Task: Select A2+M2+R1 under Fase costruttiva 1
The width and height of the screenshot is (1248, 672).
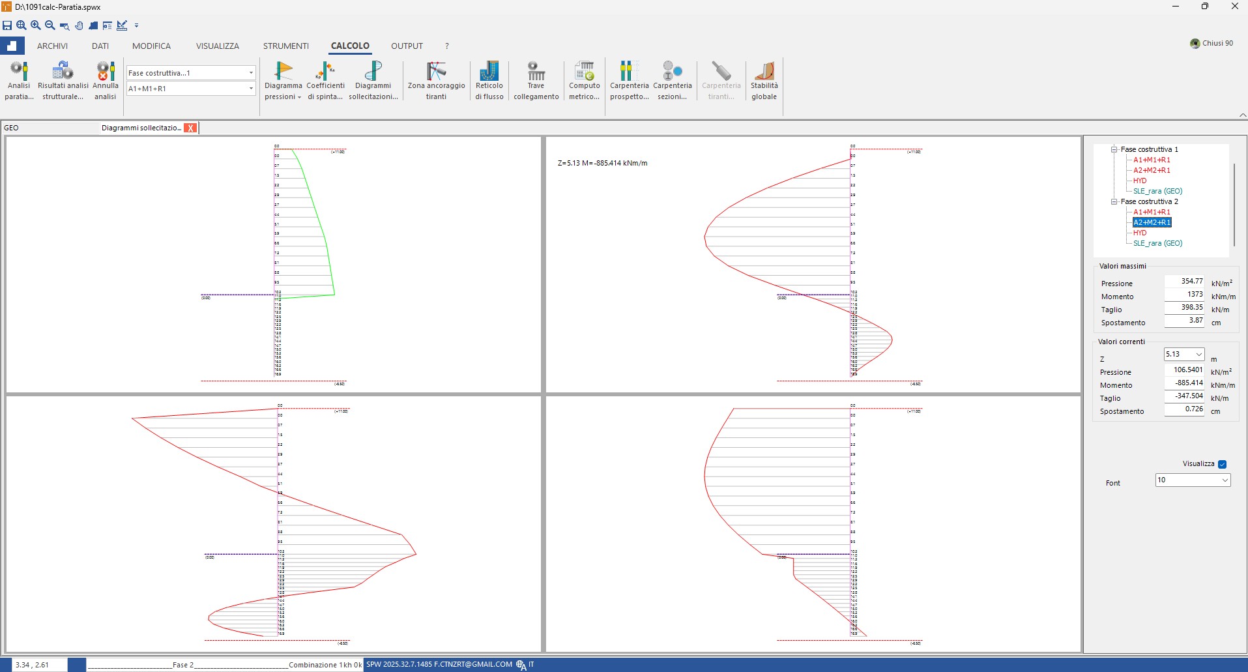Action: coord(1152,170)
